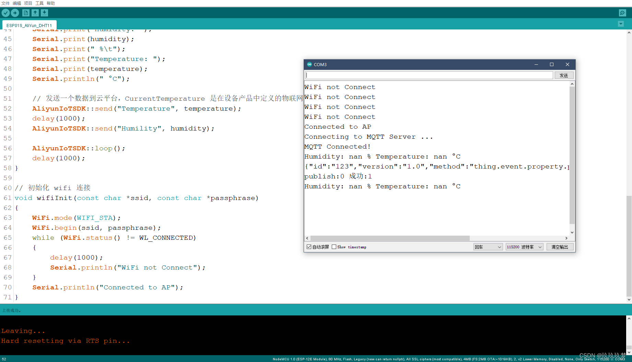632x362 pixels.
Task: Click 'MQTT Connected!' line in serial output
Action: coord(337,147)
